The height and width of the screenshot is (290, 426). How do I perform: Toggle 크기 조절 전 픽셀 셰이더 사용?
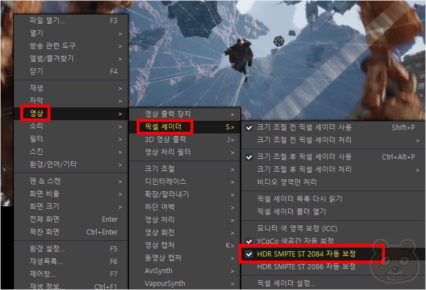(333, 128)
